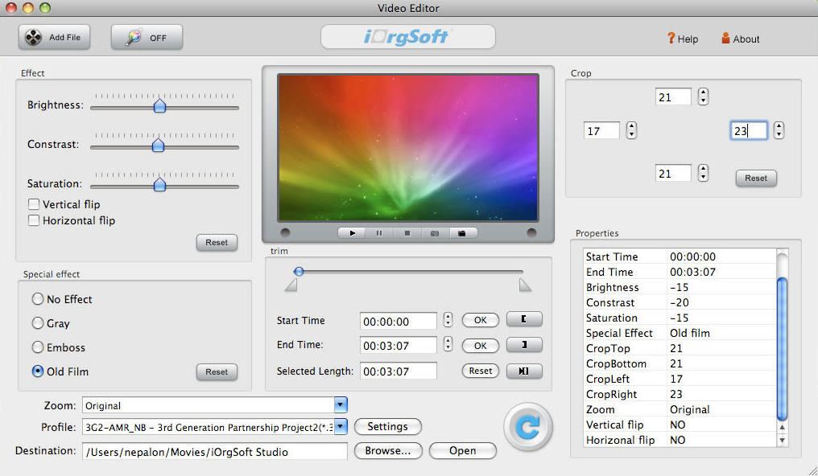
Task: Click OK next to End Time
Action: coord(480,346)
